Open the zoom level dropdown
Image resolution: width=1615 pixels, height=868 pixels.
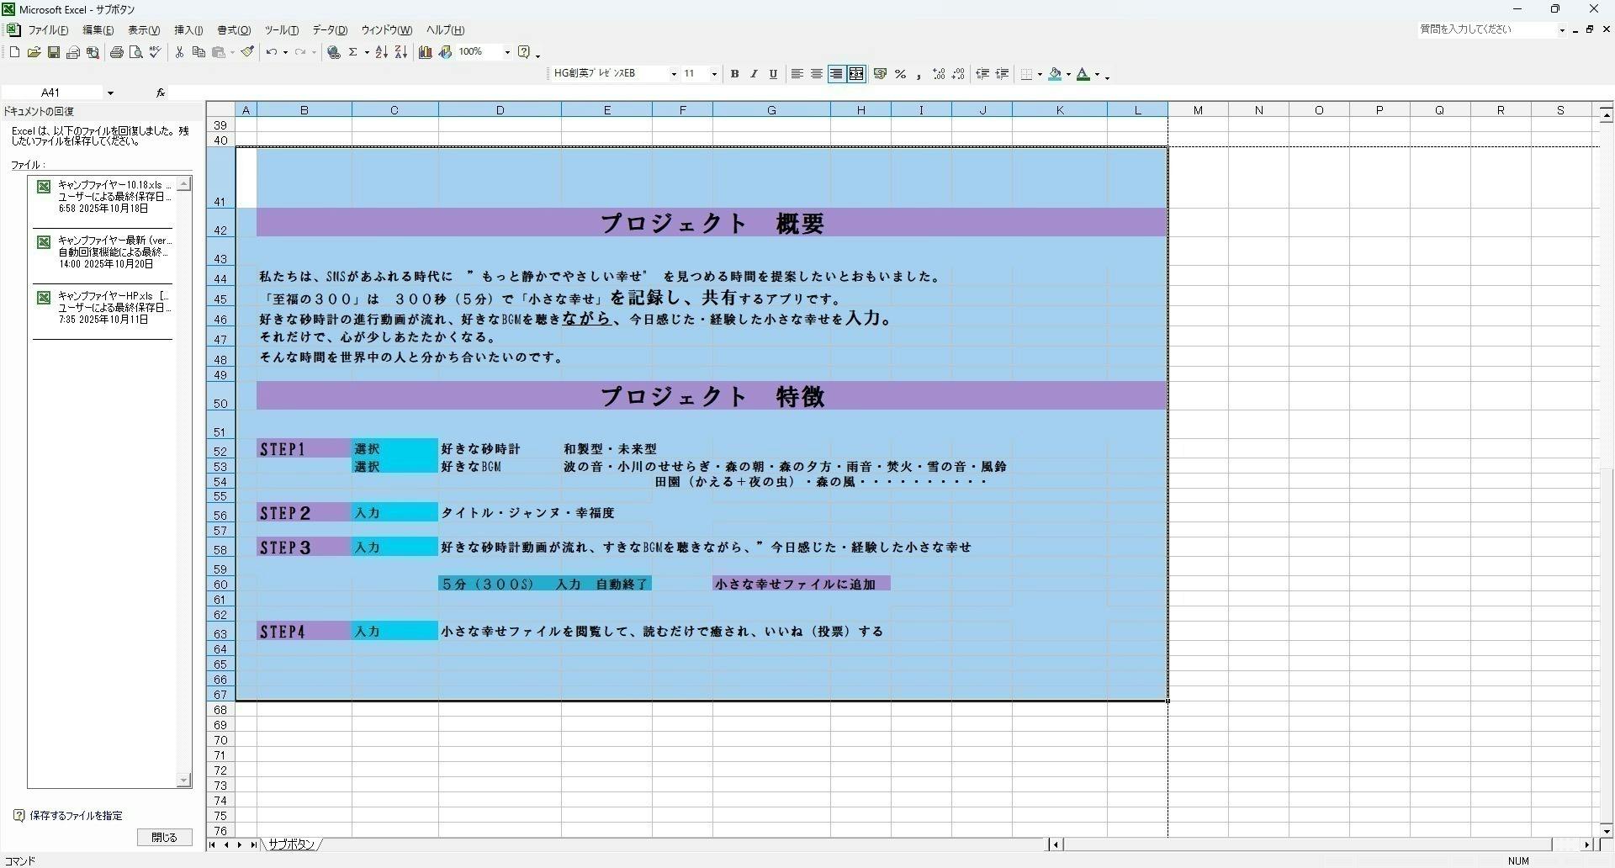pyautogui.click(x=507, y=52)
